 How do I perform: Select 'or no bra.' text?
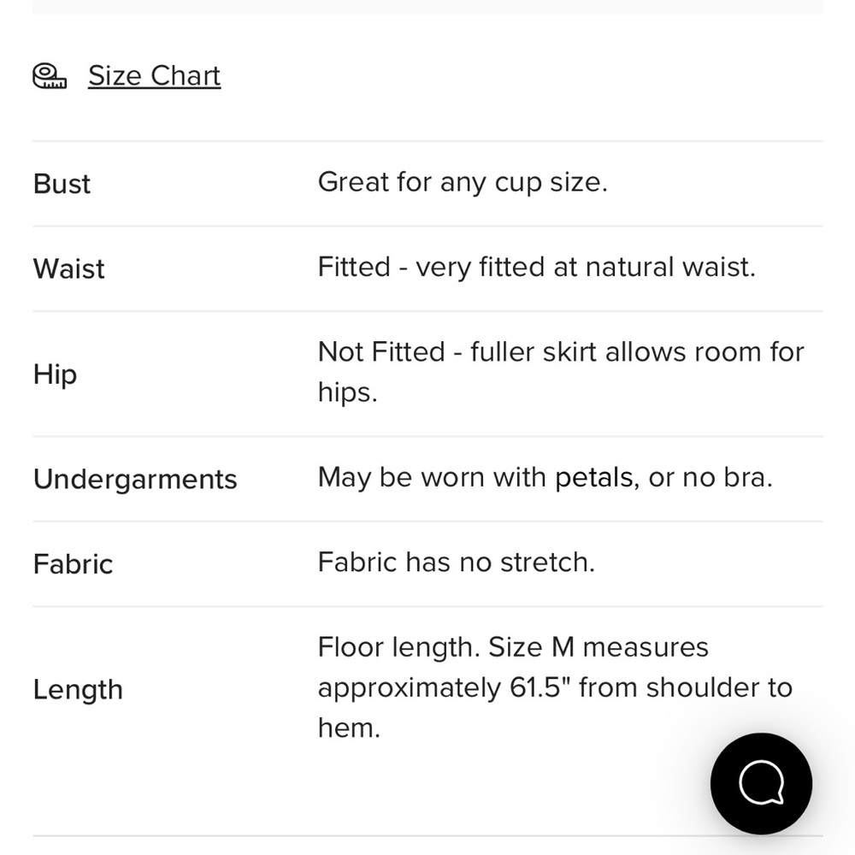coord(711,478)
